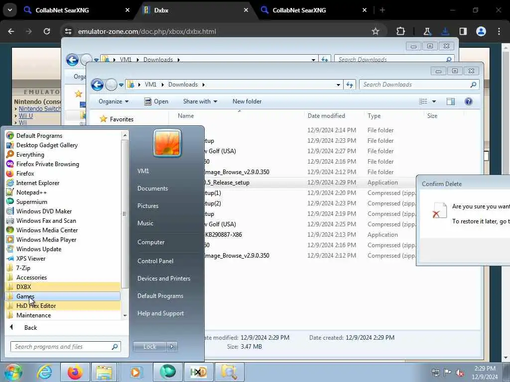Viewport: 510px width, 382px height.
Task: Open Pictures from Start menu right pane
Action: 148,206
